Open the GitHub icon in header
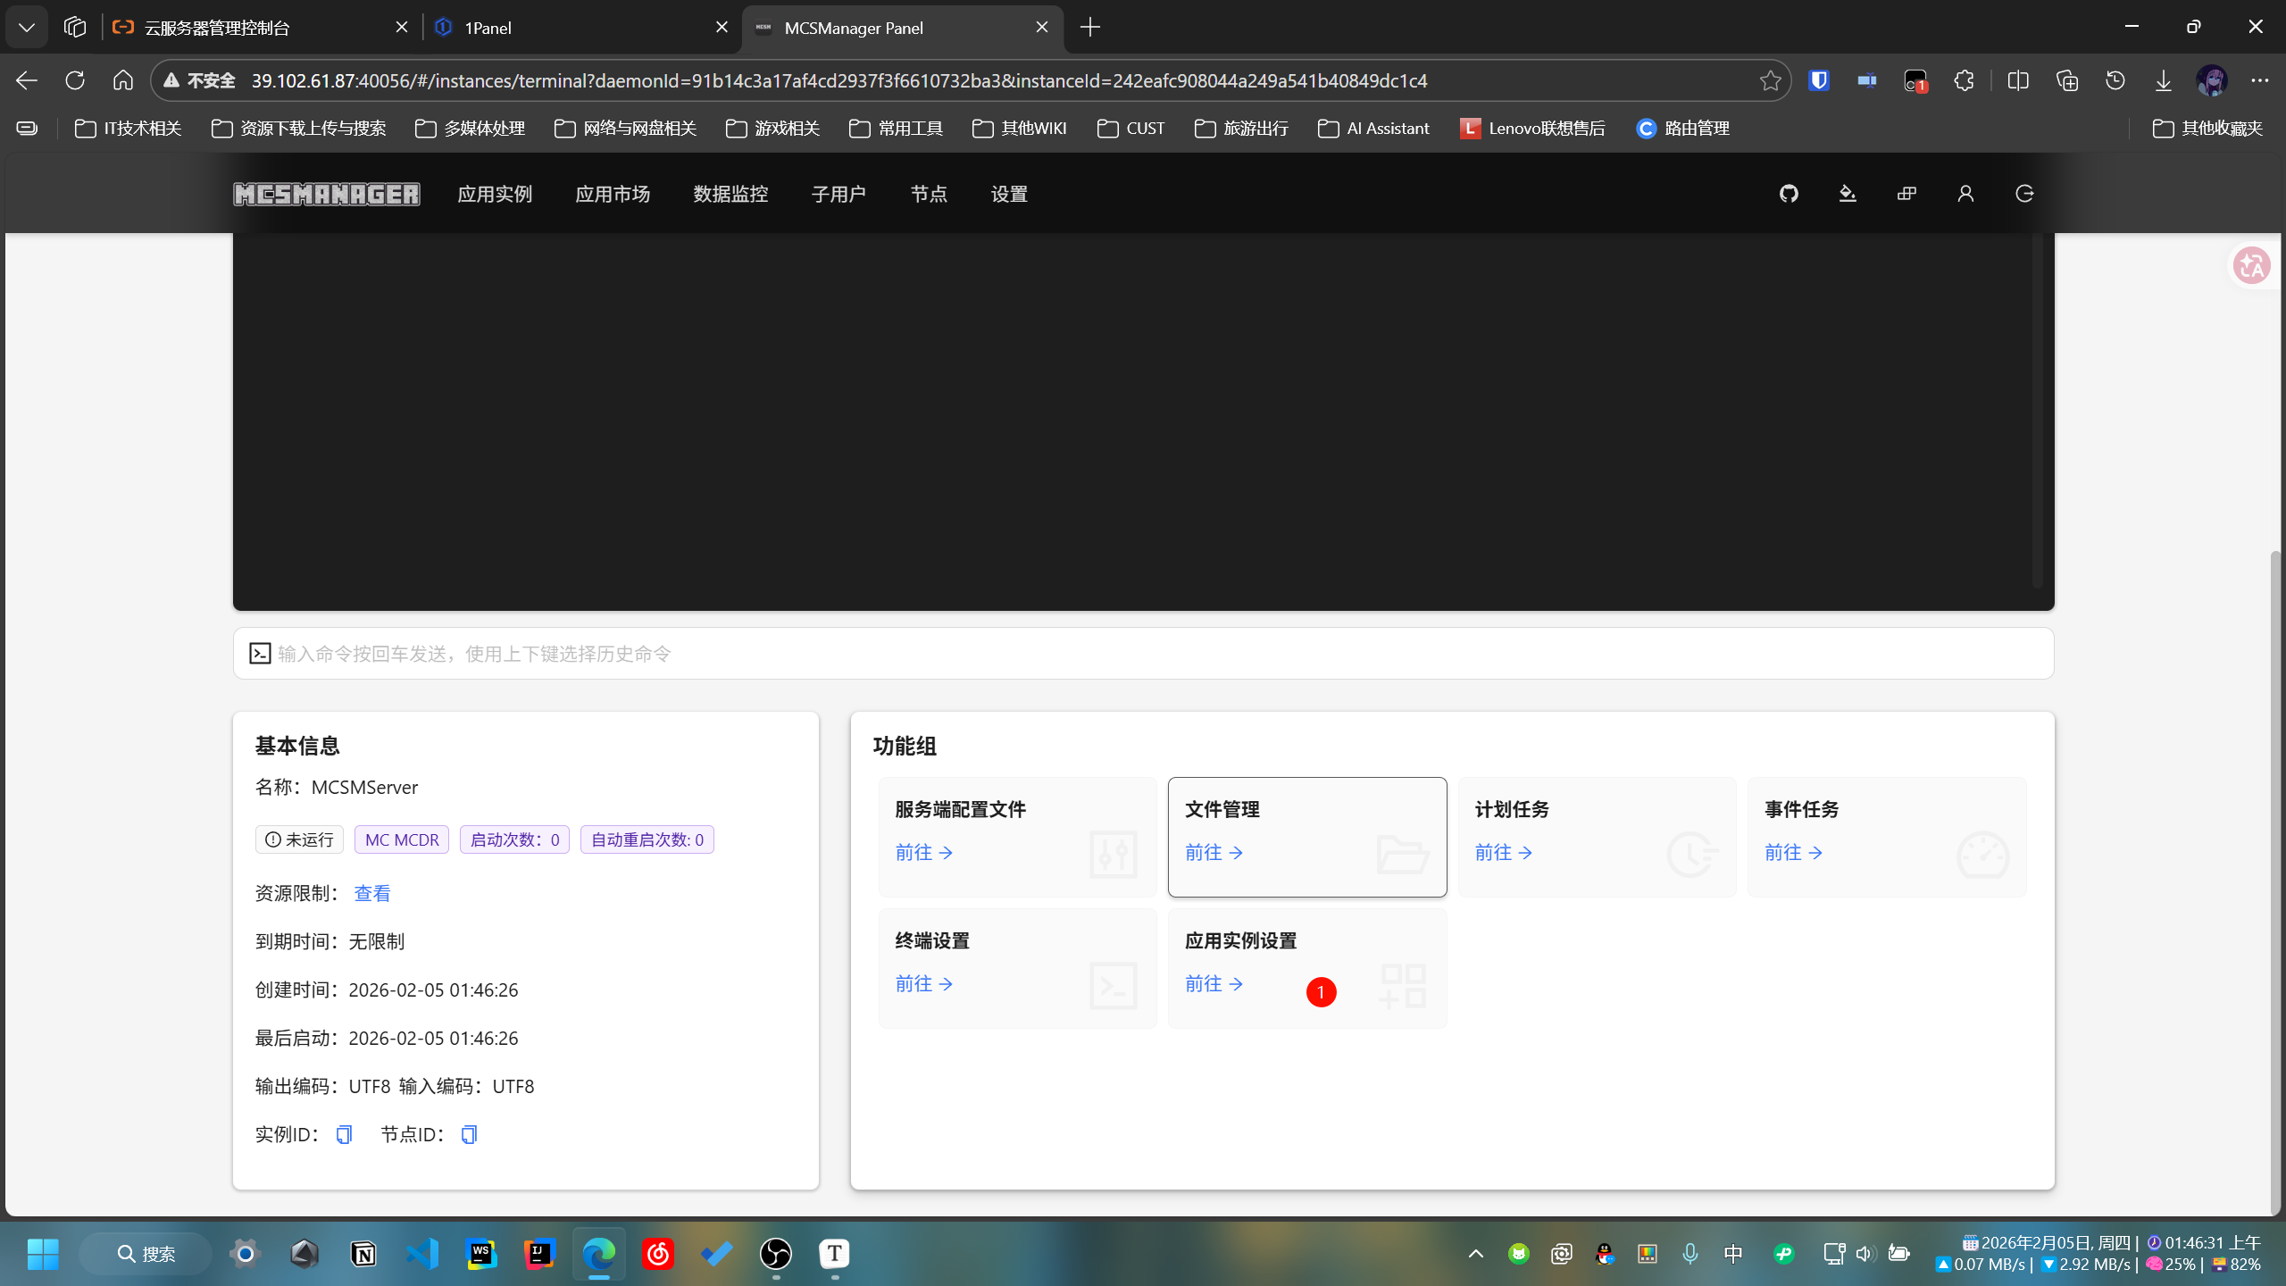 1789,194
